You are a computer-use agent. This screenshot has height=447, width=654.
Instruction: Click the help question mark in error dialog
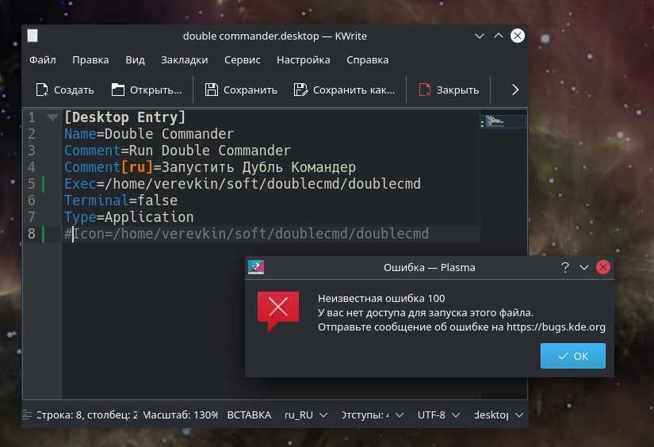tap(564, 267)
